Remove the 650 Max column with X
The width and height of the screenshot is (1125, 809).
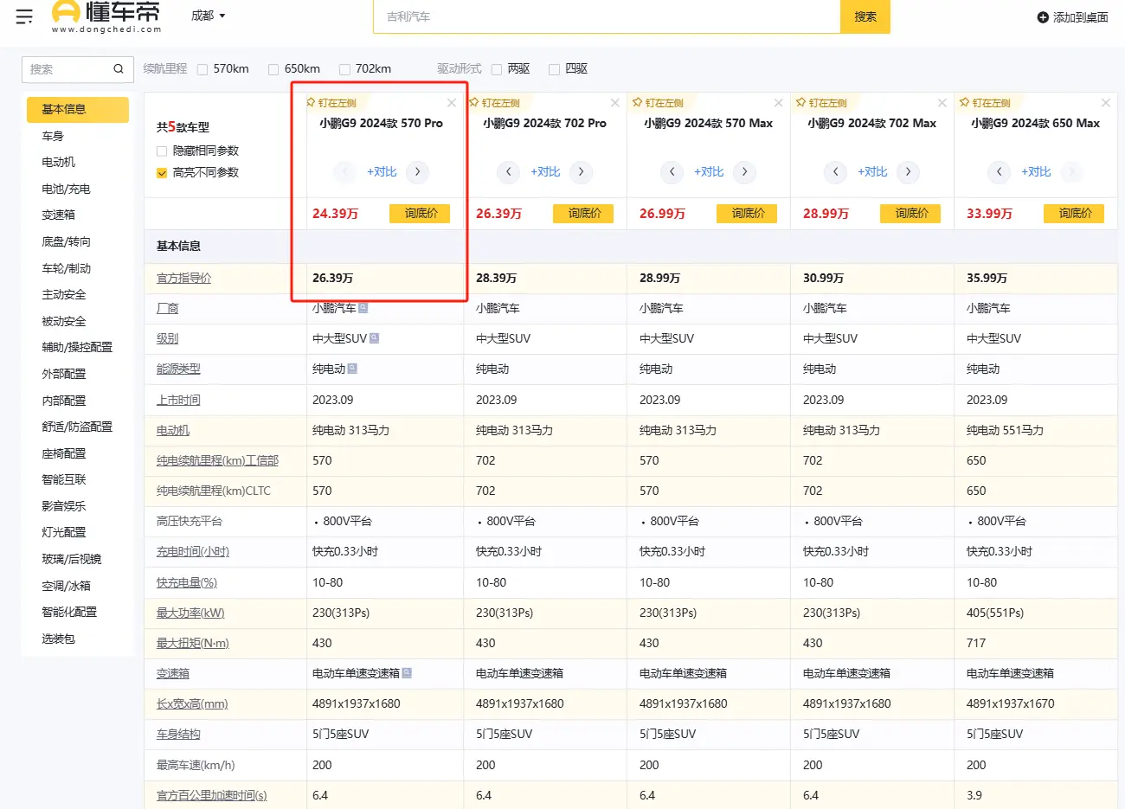pos(1106,103)
